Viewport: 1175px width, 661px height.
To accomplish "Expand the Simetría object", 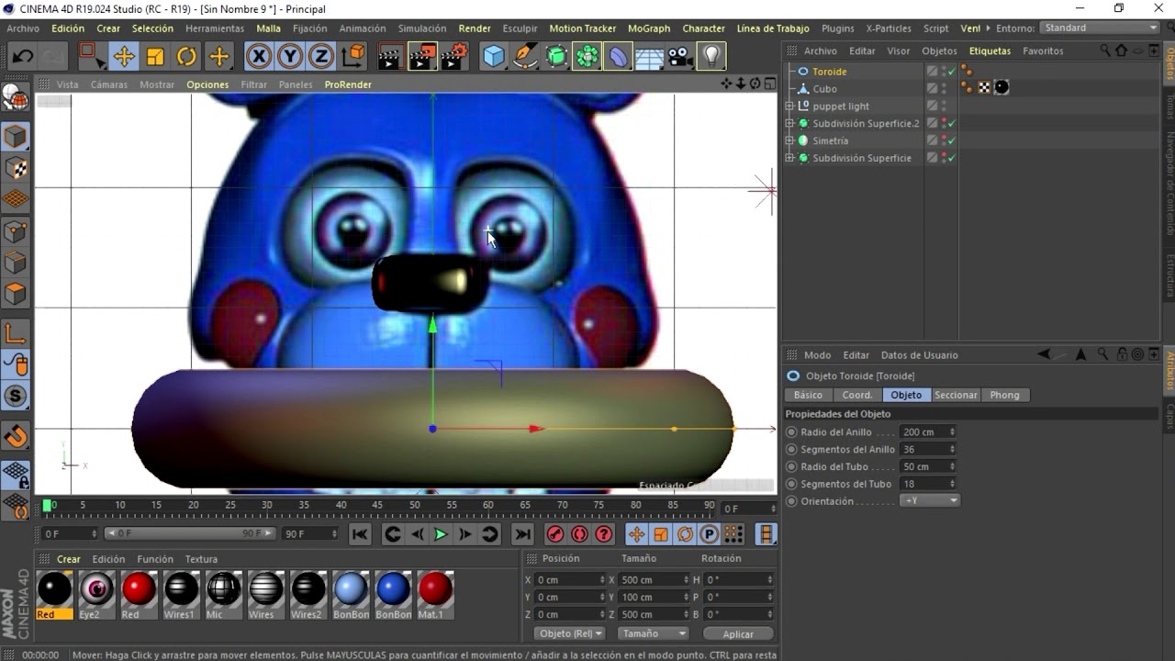I will pyautogui.click(x=789, y=141).
